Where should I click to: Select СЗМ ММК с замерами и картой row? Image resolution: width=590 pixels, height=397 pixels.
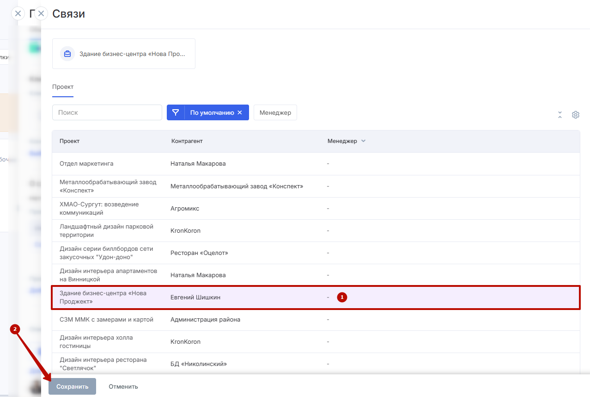click(106, 319)
